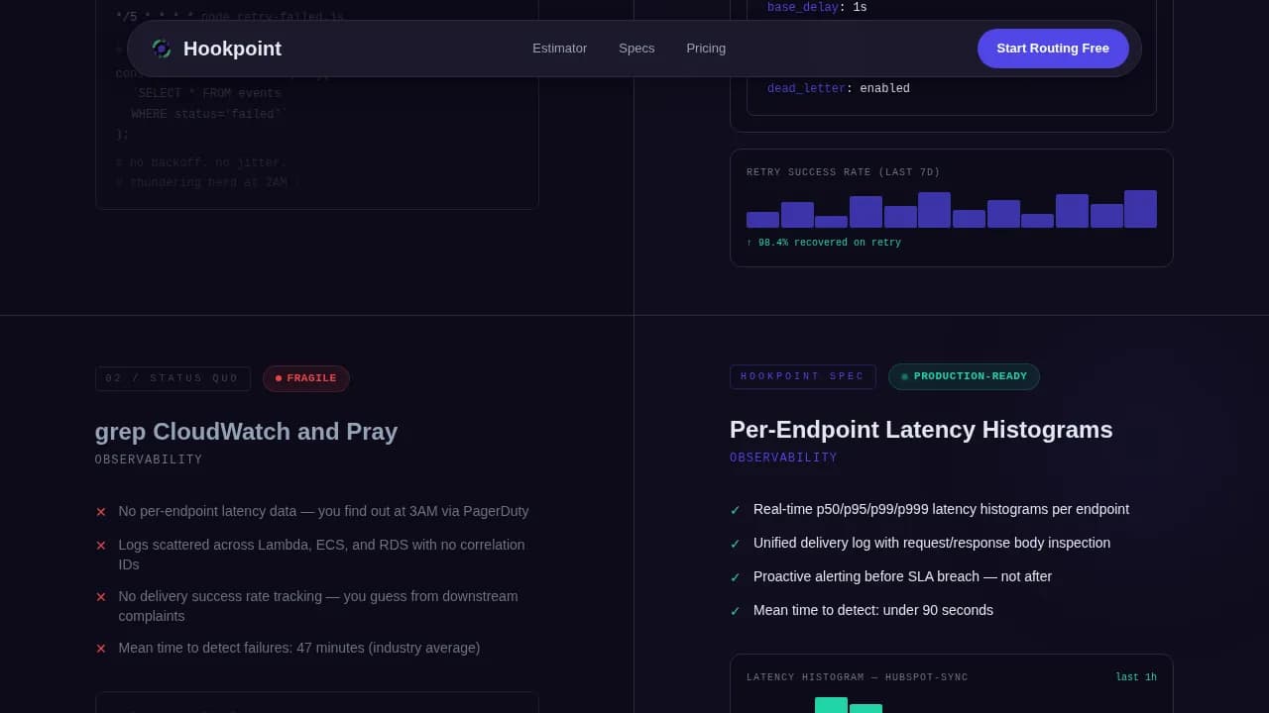Viewport: 1269px width, 713px height.
Task: Click the dead_letter: enabled config line
Action: (x=839, y=88)
